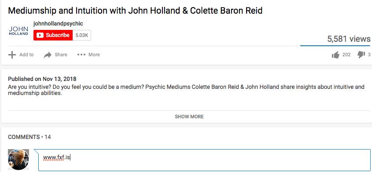Click the YouTube play icon in Subscribe button
Screen dimensions: 372x172
click(40, 35)
